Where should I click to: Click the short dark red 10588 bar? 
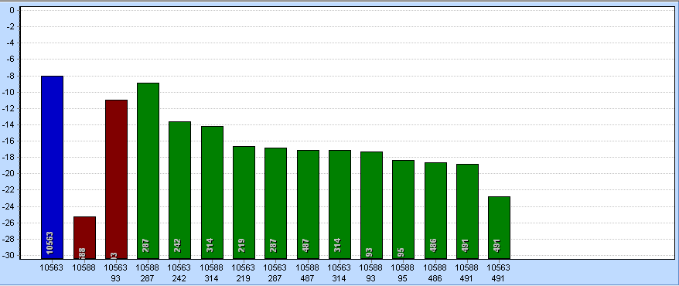coord(84,237)
